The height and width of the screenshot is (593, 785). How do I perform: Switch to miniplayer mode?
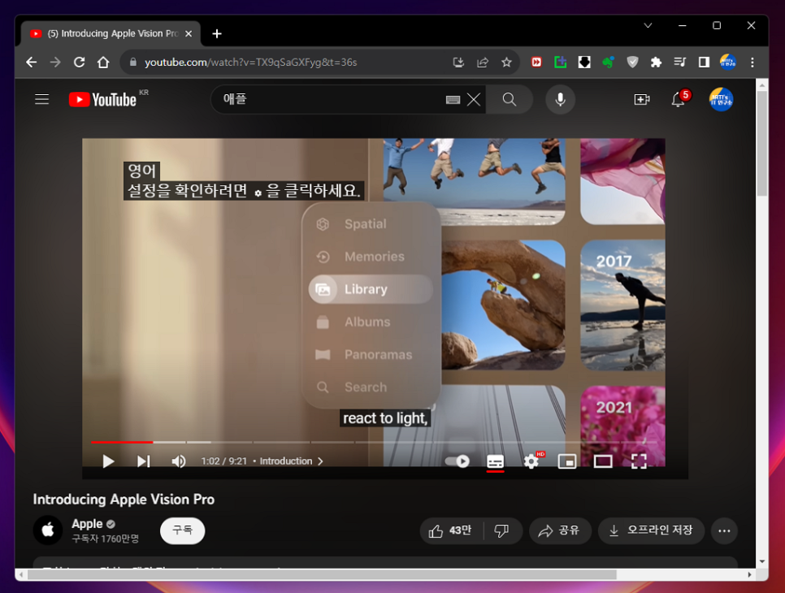click(566, 461)
